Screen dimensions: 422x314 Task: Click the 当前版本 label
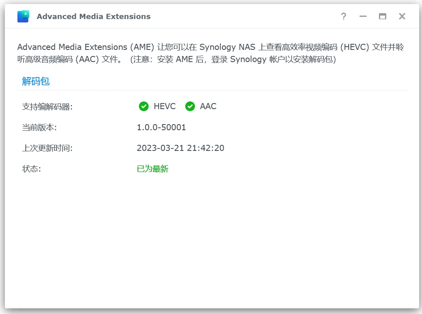[x=39, y=127]
